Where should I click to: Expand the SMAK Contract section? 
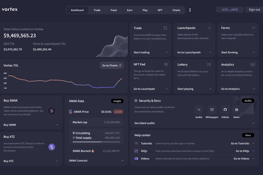[x=79, y=160]
